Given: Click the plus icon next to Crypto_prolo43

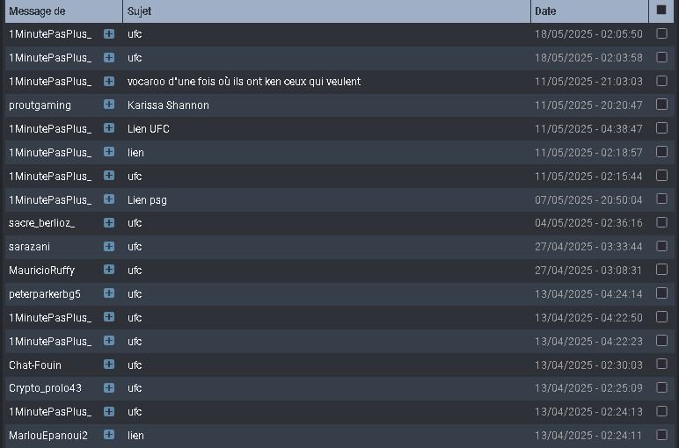Looking at the screenshot, I should (x=109, y=388).
